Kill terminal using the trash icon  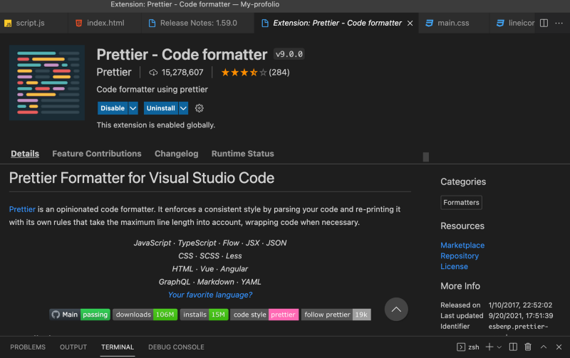tap(528, 347)
